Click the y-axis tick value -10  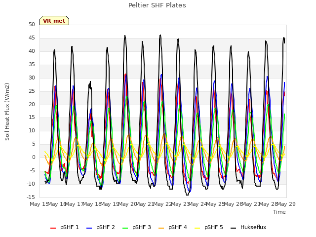tap(31, 184)
